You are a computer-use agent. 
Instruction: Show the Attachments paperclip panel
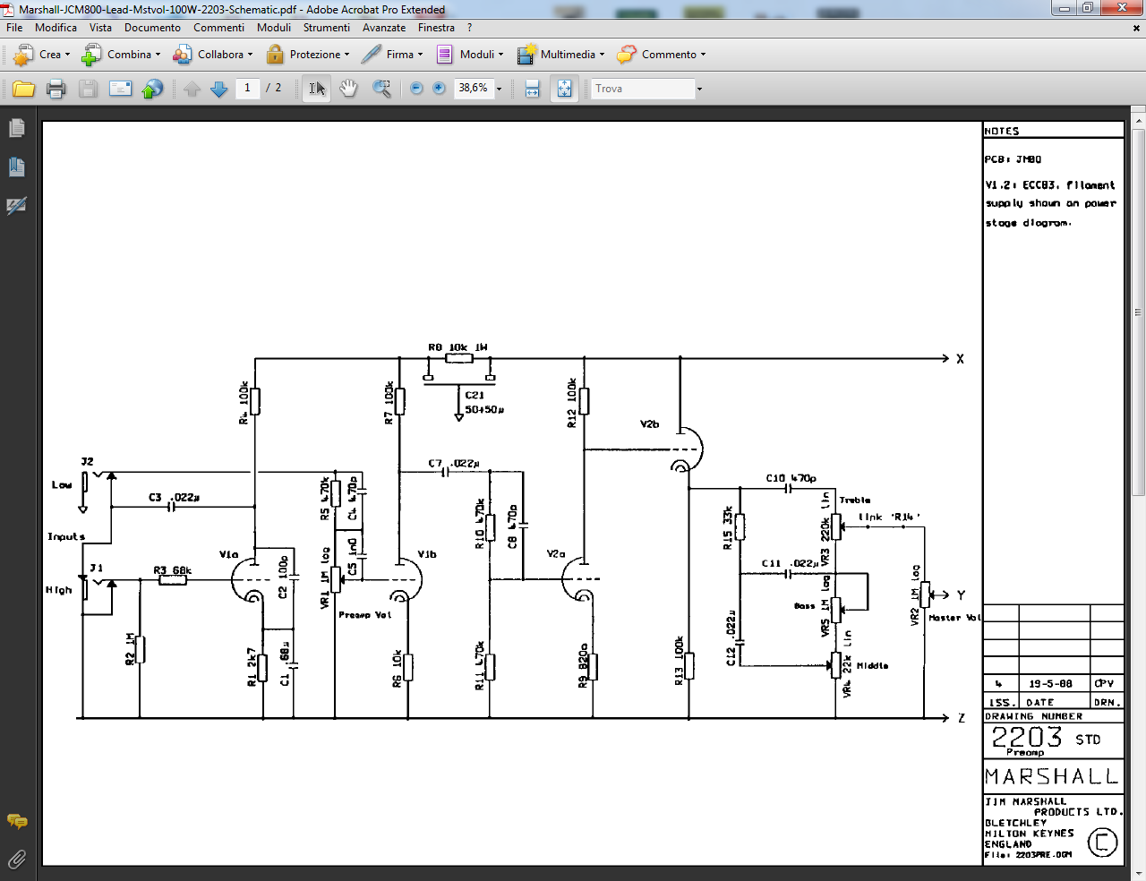coord(17,860)
